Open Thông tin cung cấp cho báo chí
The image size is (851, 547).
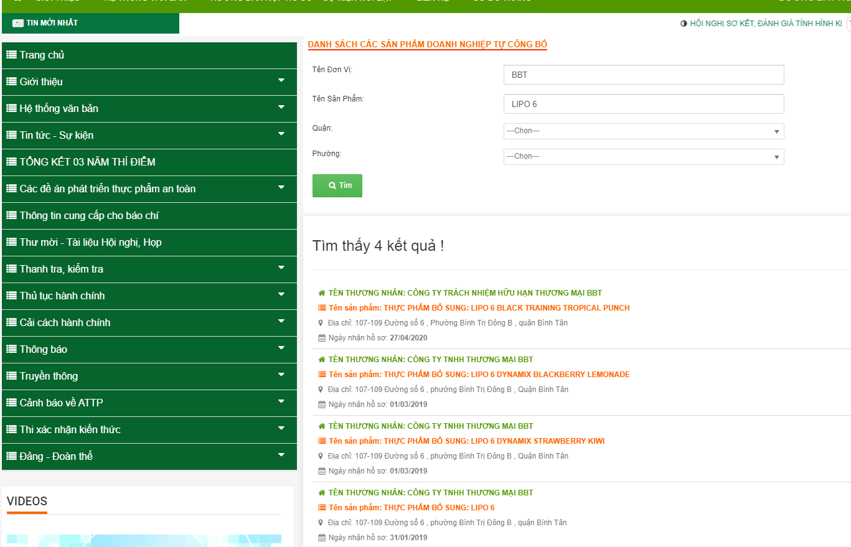[149, 216]
